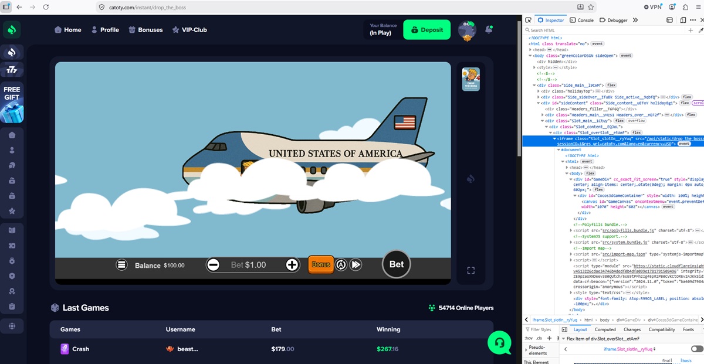Open the Layout tab in the sidebar
Viewport: 704px width, 364px height.
click(x=580, y=329)
